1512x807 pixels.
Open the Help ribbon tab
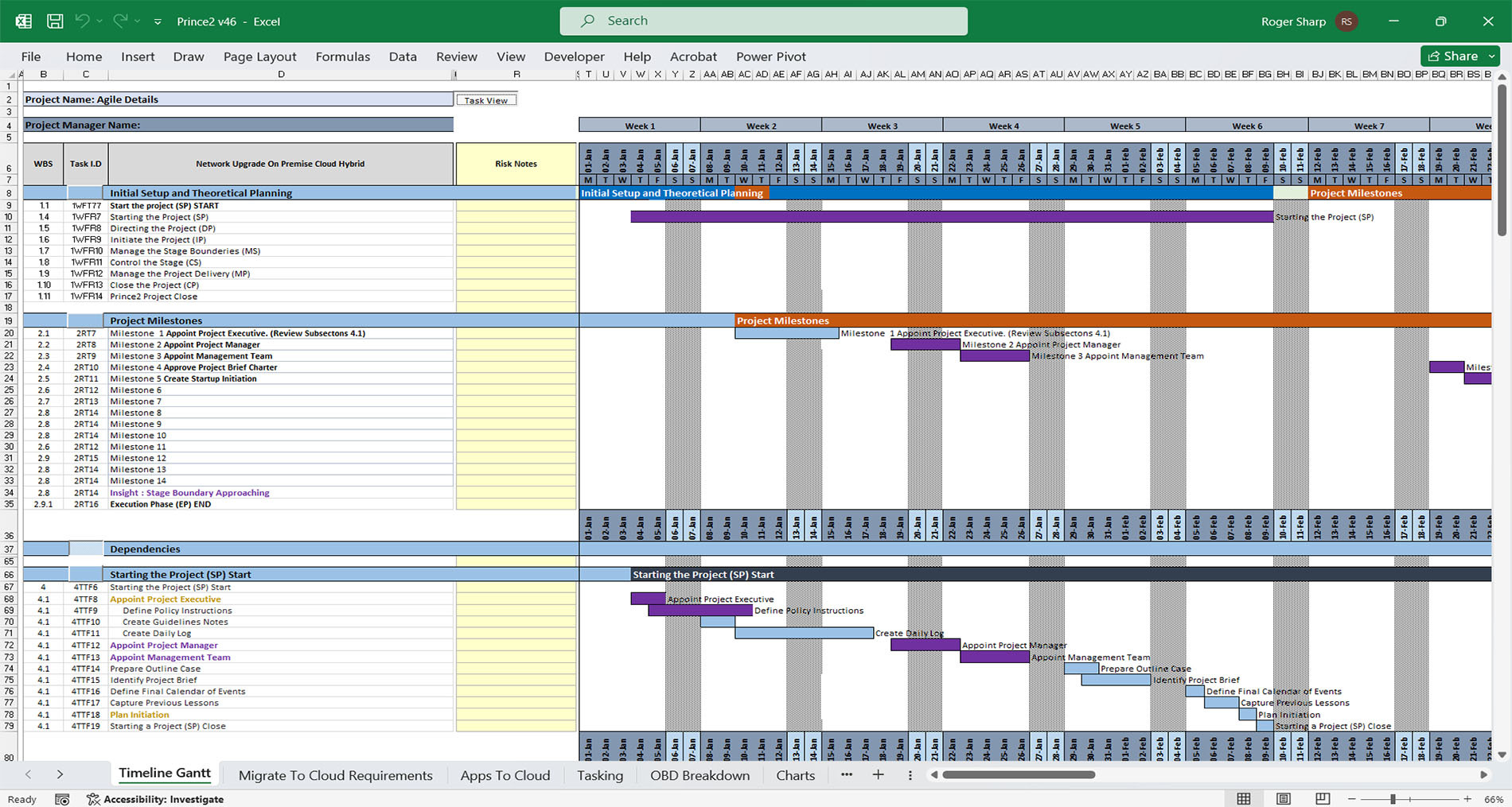point(637,56)
